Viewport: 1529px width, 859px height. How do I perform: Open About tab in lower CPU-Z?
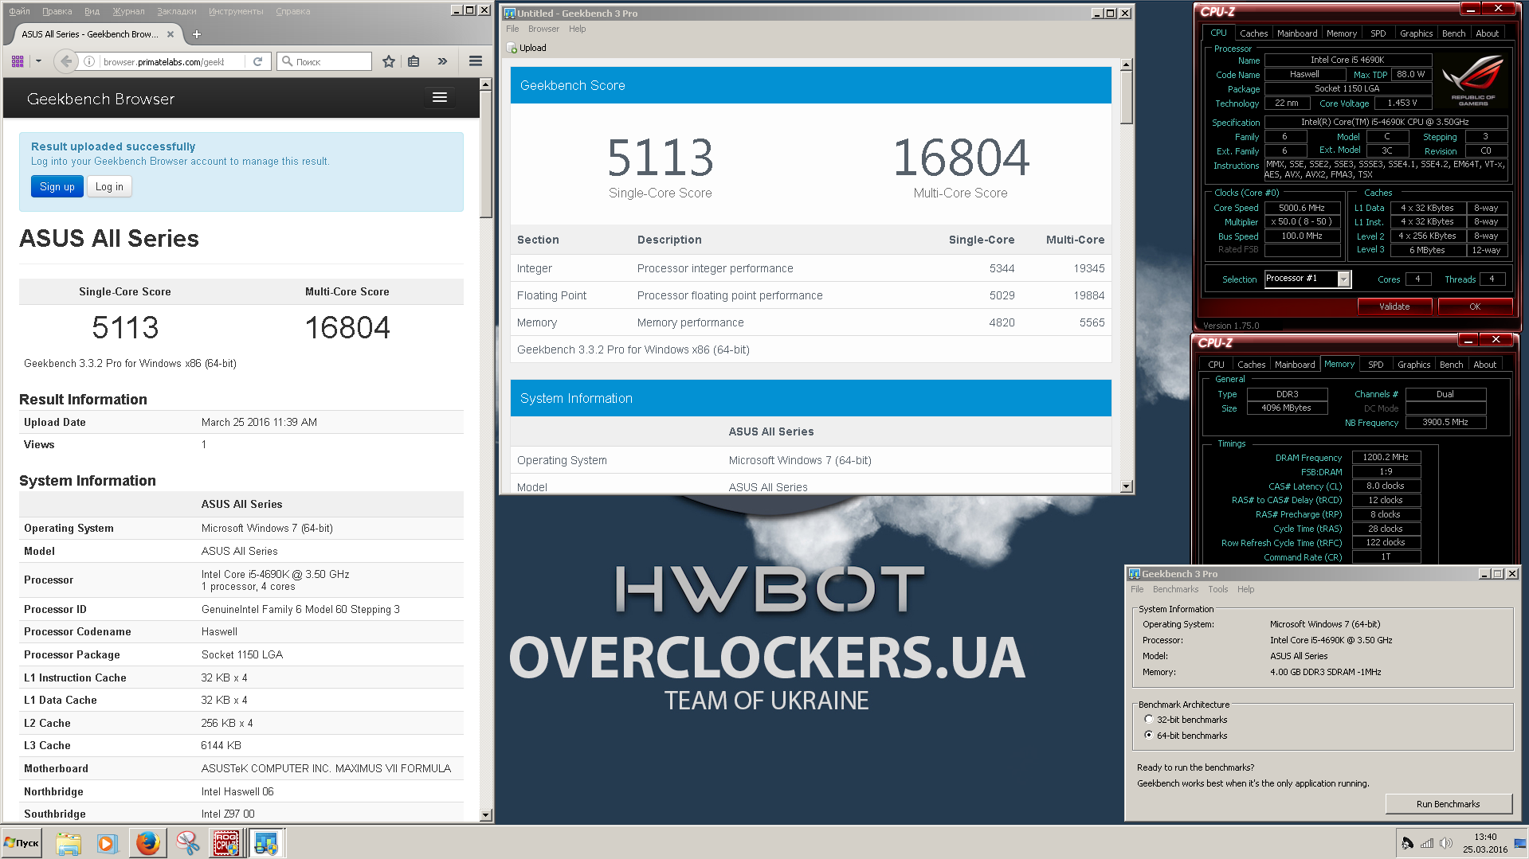[x=1484, y=365]
